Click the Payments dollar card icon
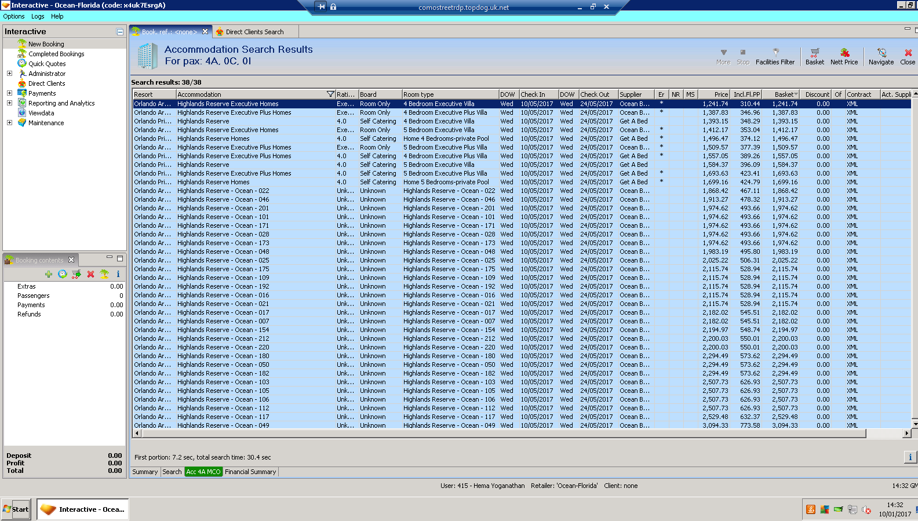 click(22, 93)
